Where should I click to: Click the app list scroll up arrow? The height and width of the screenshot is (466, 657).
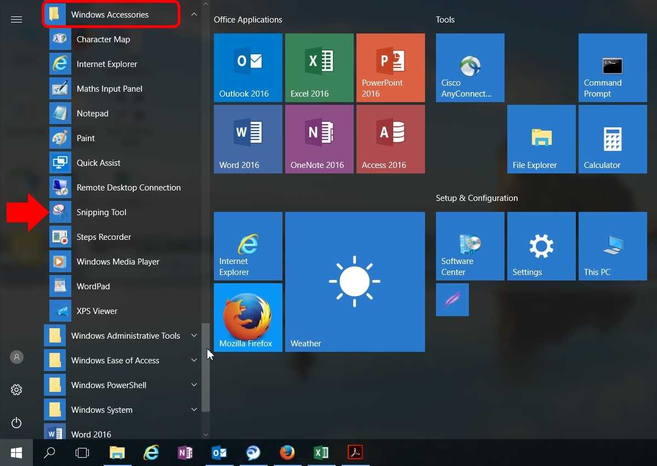205,4
